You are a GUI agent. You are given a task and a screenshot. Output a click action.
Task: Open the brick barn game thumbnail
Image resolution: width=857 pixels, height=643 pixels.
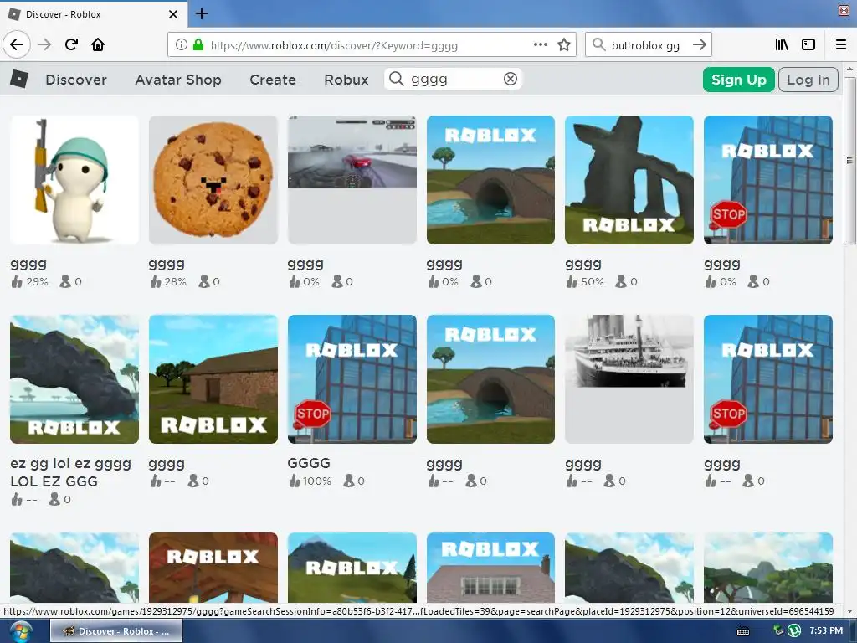coord(213,379)
